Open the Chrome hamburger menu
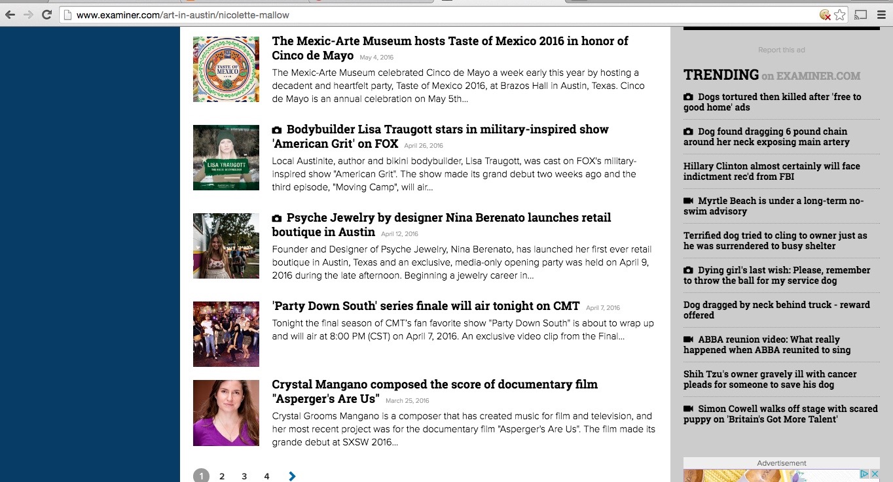Image resolution: width=893 pixels, height=482 pixels. coord(881,14)
